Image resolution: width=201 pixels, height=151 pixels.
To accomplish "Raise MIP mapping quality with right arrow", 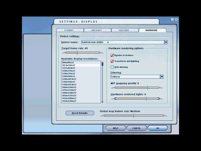I will (x=161, y=88).
